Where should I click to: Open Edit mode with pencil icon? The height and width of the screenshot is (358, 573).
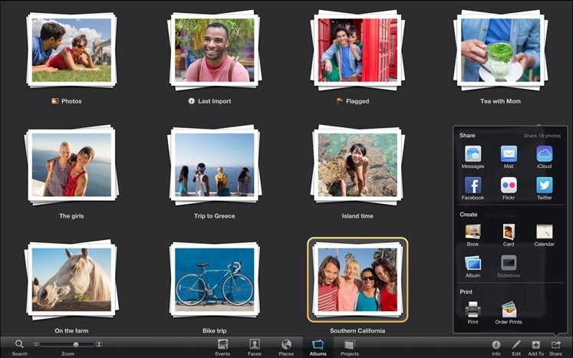pos(516,347)
